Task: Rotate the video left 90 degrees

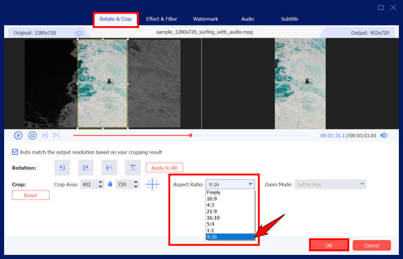Action: [62, 168]
